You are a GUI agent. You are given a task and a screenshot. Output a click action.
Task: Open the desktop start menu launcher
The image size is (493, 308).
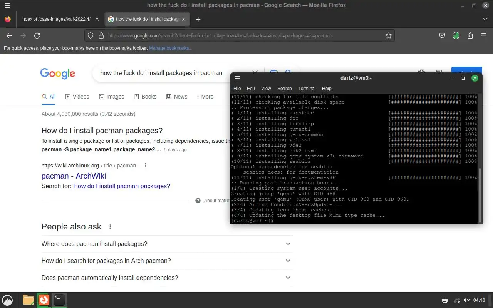(x=8, y=300)
